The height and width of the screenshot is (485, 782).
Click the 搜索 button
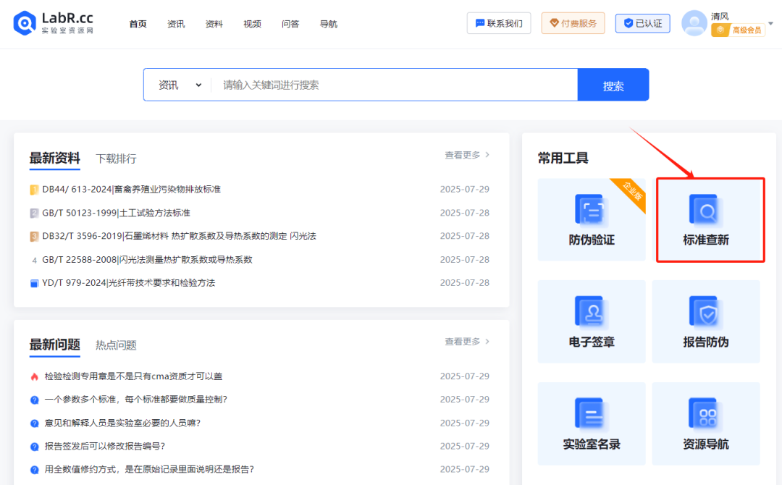point(613,85)
